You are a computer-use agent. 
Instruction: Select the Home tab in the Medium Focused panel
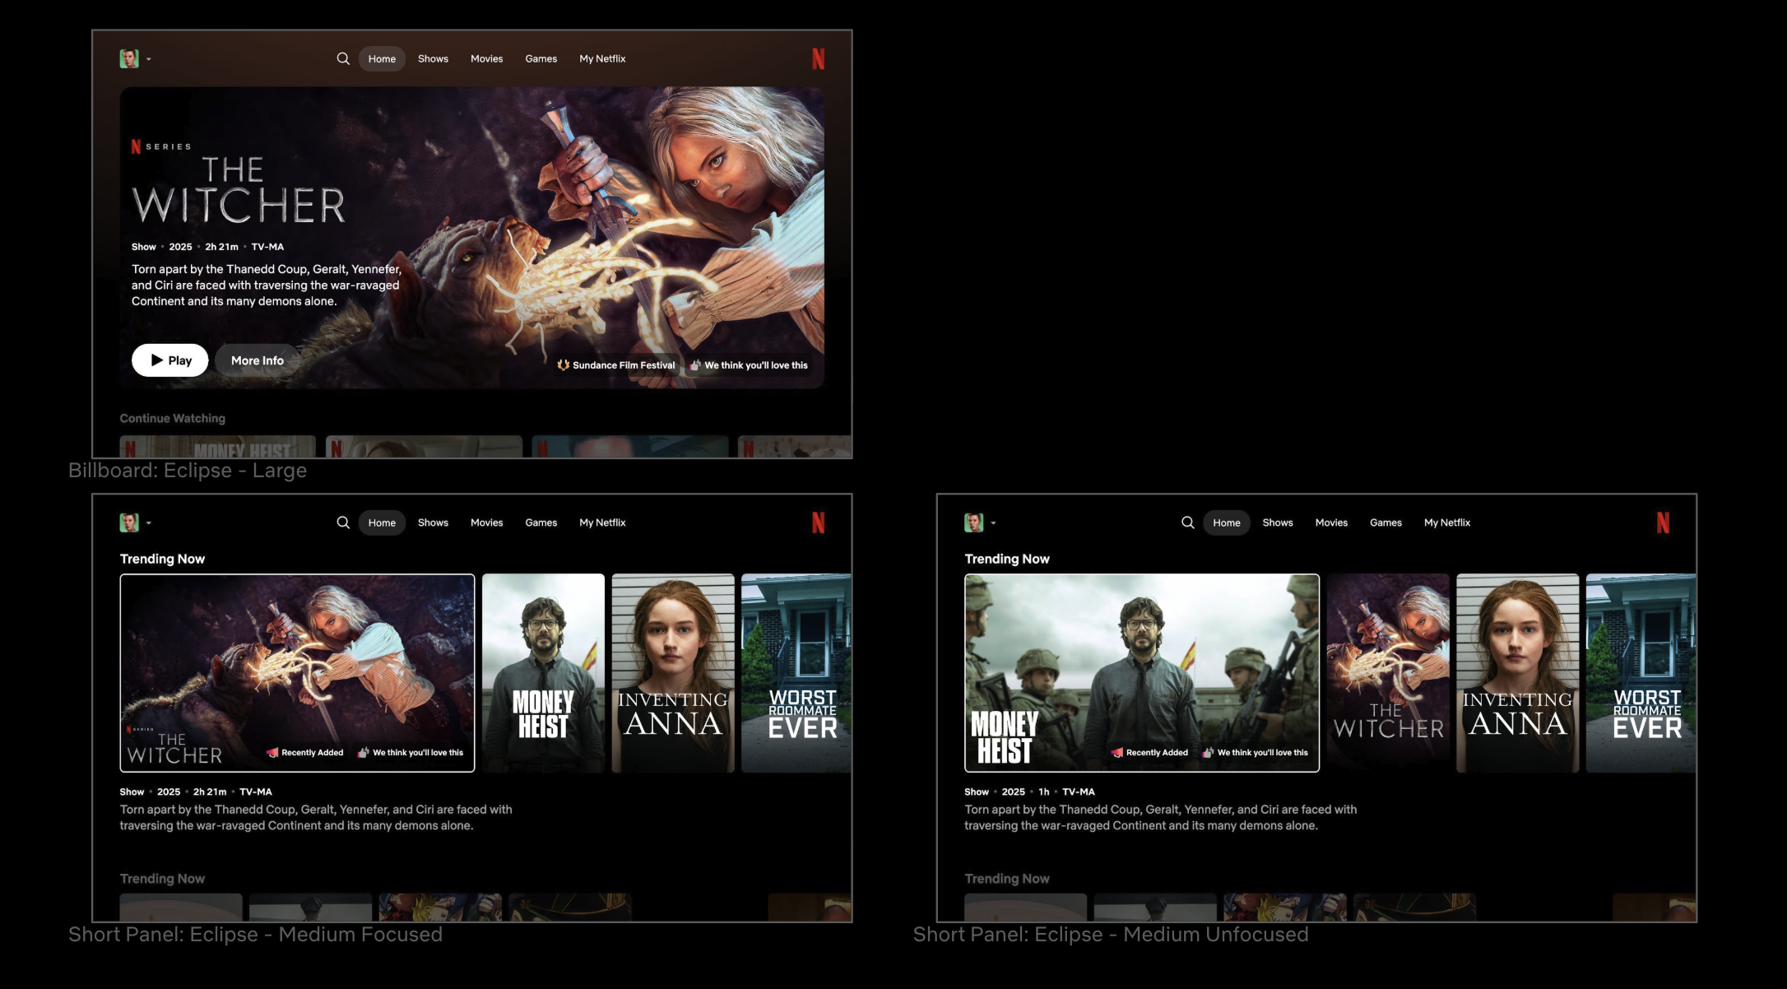(382, 522)
